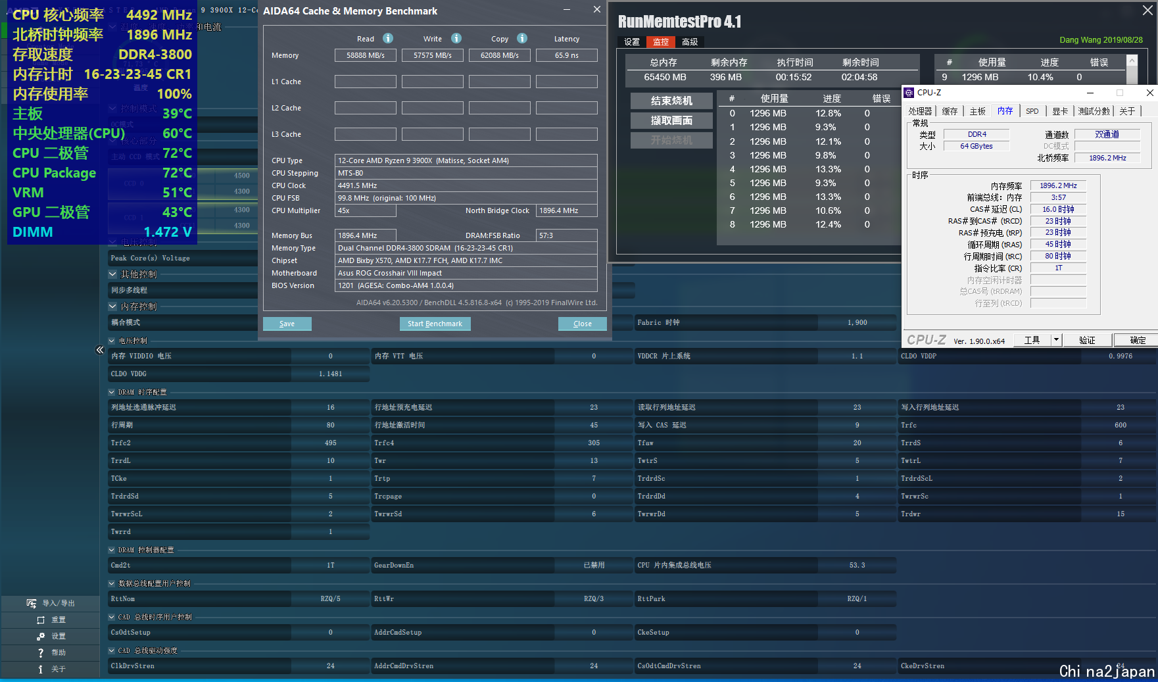Click thread 4 progress 13.3% in RunMemtestPro
1158x682 pixels.
click(x=829, y=169)
